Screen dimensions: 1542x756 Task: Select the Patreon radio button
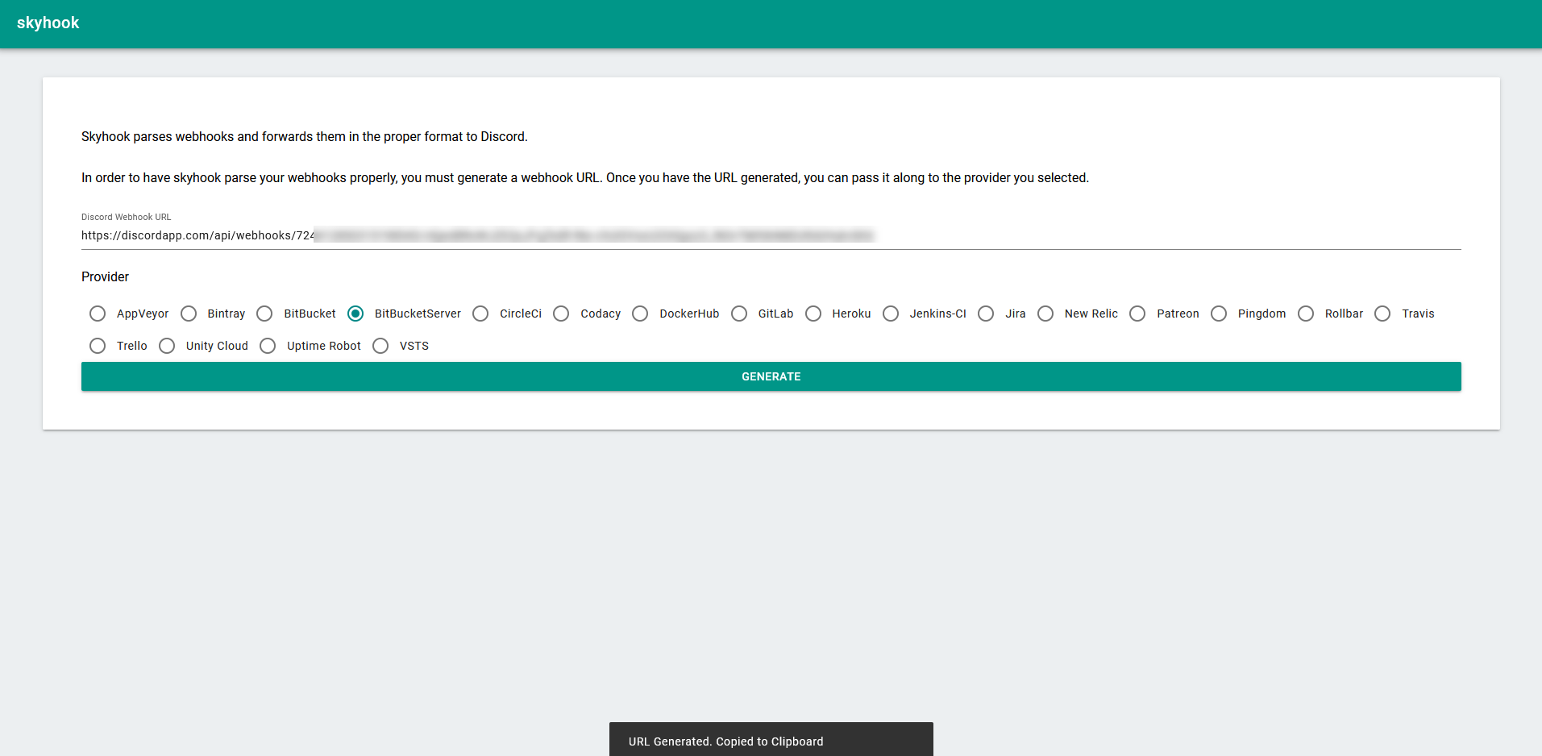1137,314
